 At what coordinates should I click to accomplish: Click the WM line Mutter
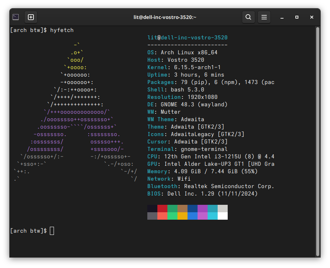pos(164,112)
